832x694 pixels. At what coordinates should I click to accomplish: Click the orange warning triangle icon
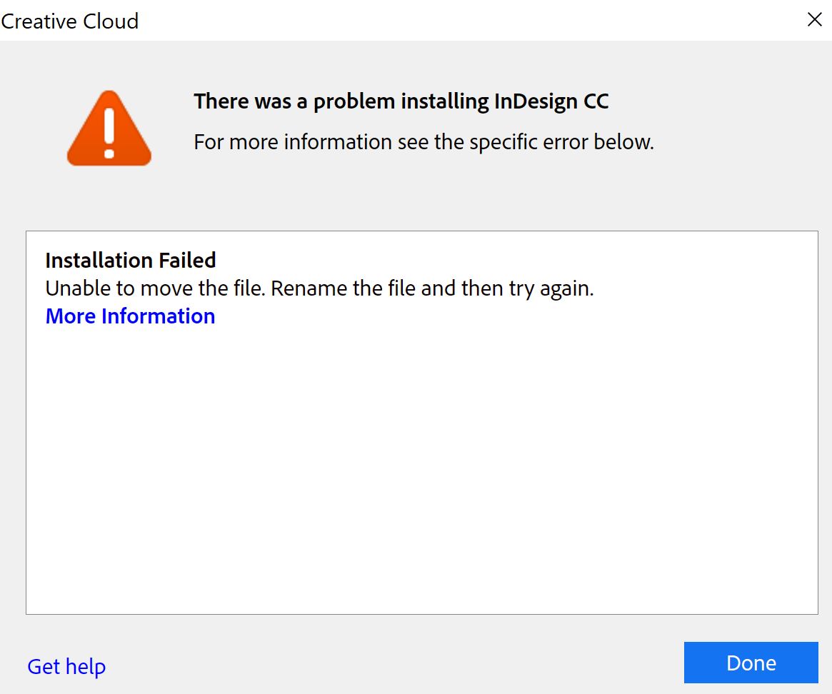tap(109, 130)
